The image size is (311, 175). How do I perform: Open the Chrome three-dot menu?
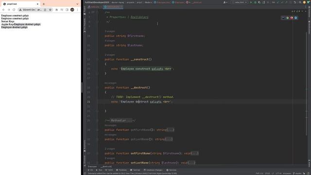tap(77, 10)
